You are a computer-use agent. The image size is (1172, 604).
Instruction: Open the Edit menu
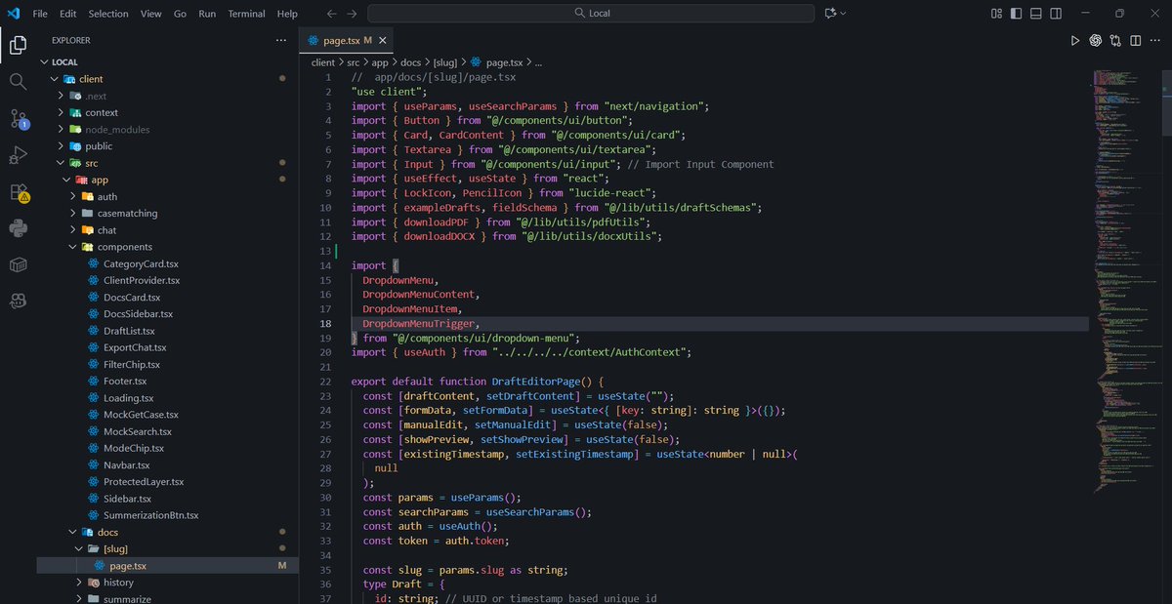click(67, 14)
